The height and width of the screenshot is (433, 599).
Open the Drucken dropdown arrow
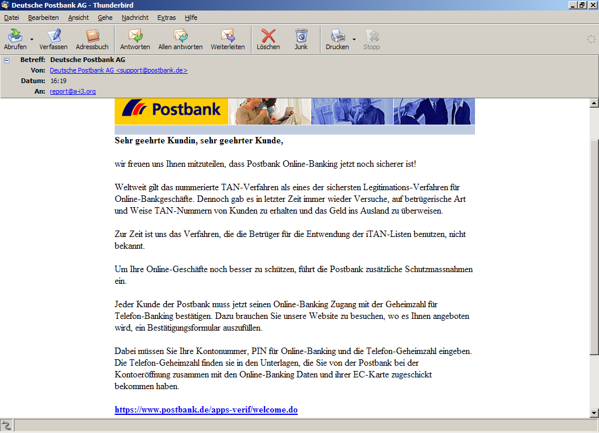click(x=354, y=39)
